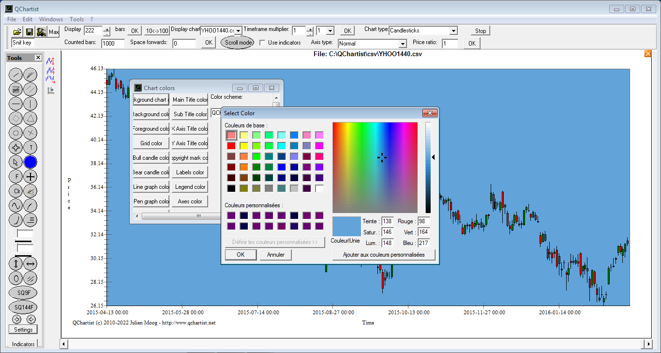Click the Rouge value input field
661x353 pixels.
pyautogui.click(x=424, y=221)
